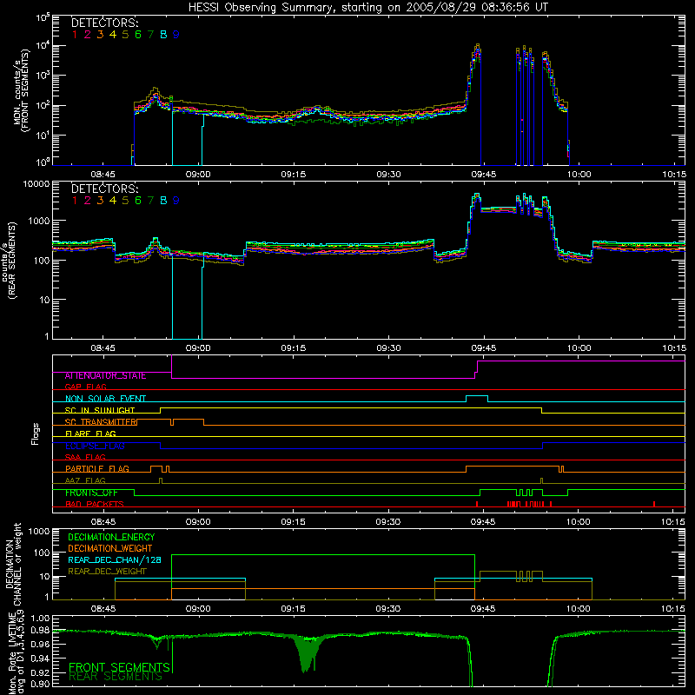Click the isolated BAD_PACKETS spike near 10:12

(654, 504)
